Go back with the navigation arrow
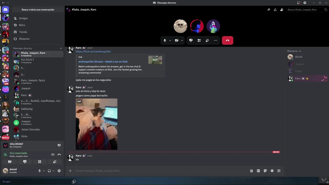Image resolution: width=329 pixels, height=185 pixels. click(3, 3)
